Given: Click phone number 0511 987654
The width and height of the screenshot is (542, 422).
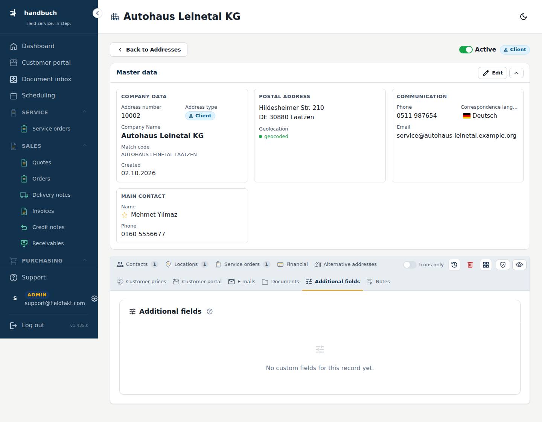Looking at the screenshot, I should pos(417,116).
